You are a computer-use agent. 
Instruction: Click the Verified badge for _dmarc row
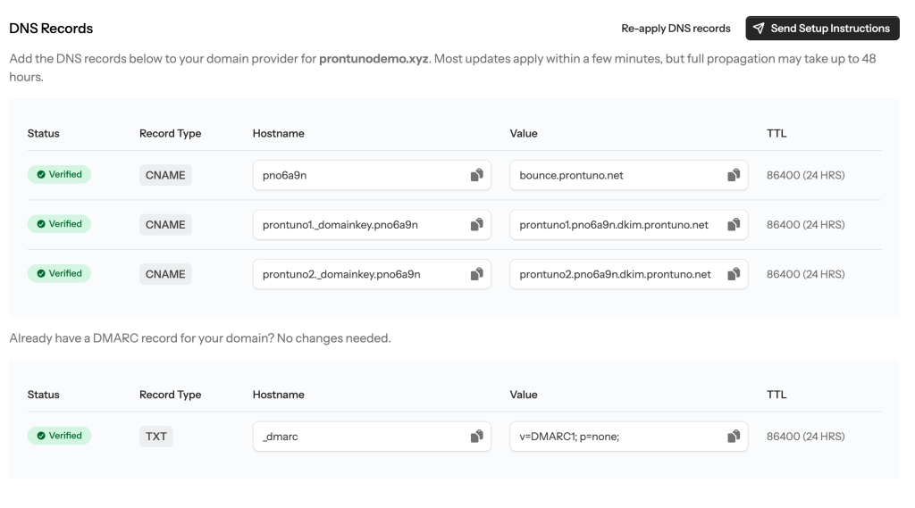(x=59, y=436)
